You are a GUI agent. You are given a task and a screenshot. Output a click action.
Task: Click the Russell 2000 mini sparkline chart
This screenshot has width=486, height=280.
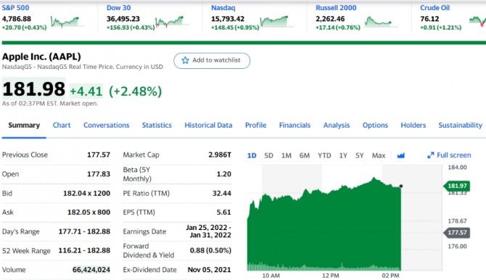tap(380, 22)
